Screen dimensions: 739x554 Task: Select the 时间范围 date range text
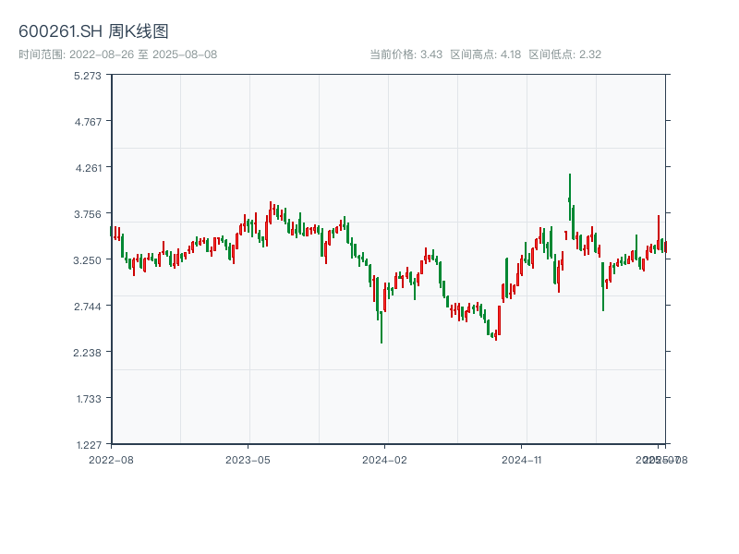pos(117,54)
